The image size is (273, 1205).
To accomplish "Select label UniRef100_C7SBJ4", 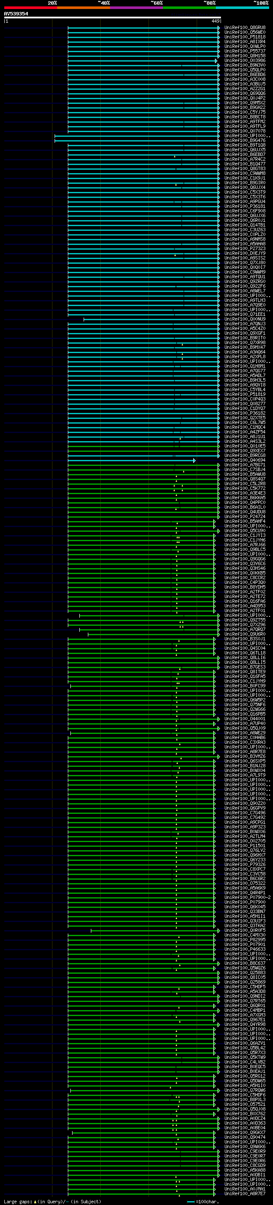I will (245, 470).
